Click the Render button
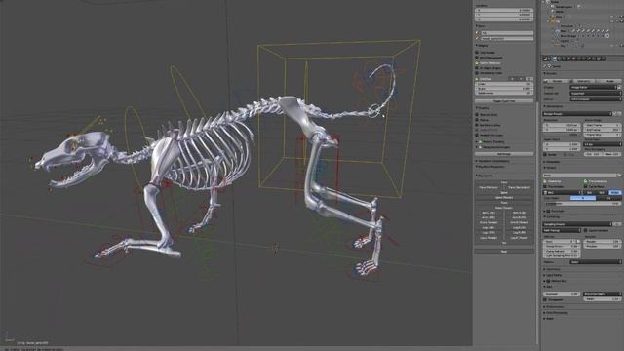This screenshot has width=624, height=351. 556,81
